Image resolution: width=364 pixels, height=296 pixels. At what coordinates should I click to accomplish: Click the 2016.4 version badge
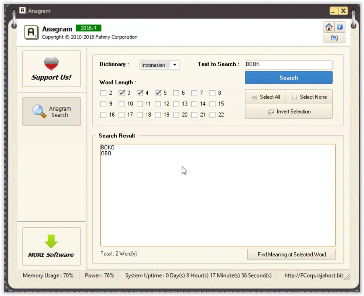point(89,28)
